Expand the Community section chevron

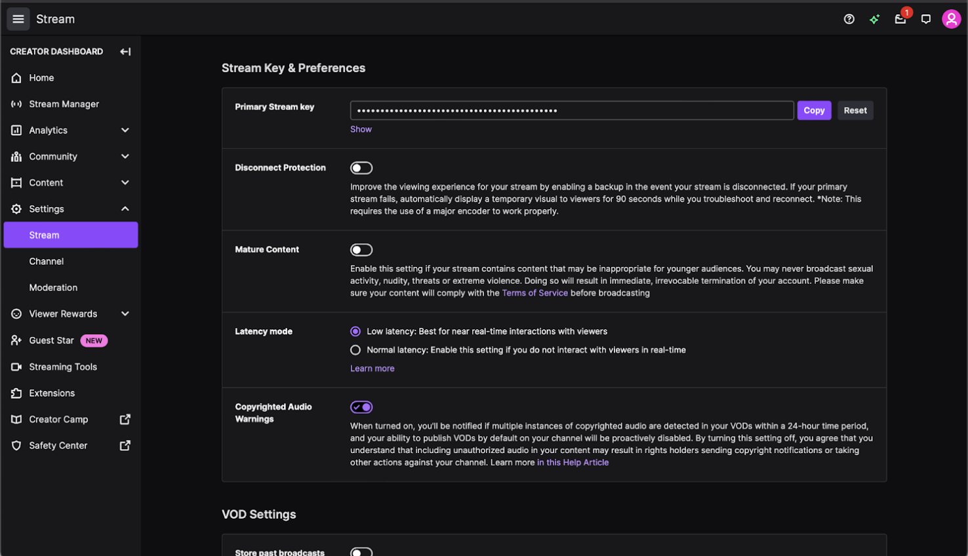125,156
